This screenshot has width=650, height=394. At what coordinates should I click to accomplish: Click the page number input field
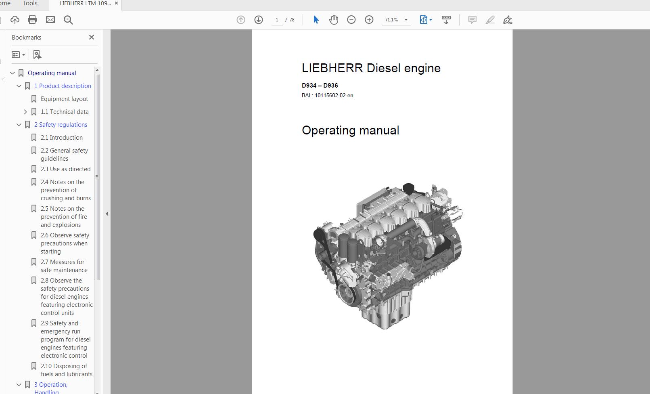277,20
